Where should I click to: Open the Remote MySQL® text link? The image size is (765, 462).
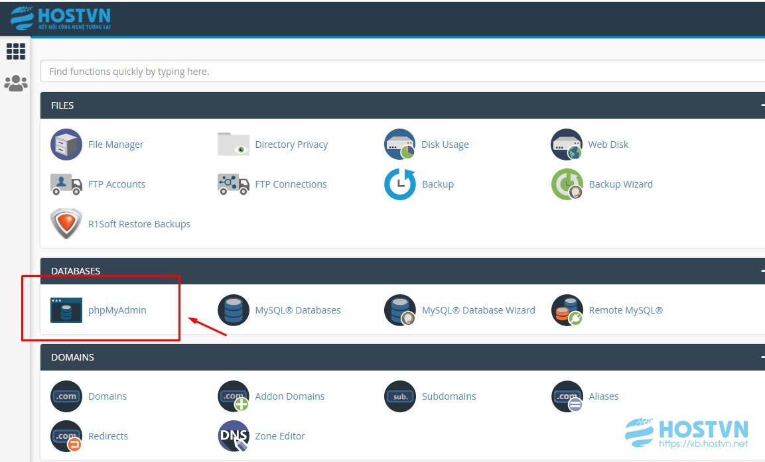tap(626, 310)
